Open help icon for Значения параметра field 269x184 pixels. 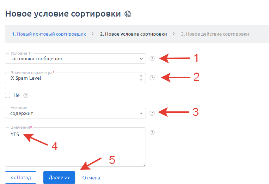point(152,78)
